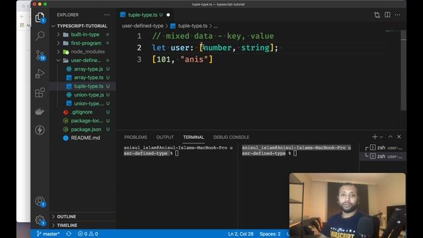Open Run and Debug view
The width and height of the screenshot is (423, 238).
(x=40, y=73)
